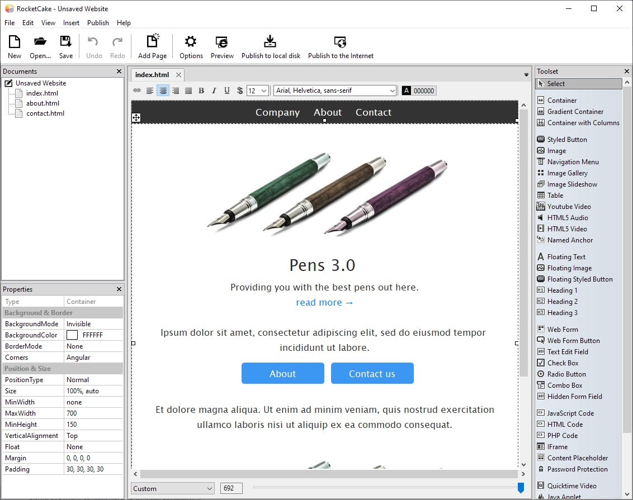Select the Youtube Video tool
Screen dimensions: 633x500
(569, 207)
